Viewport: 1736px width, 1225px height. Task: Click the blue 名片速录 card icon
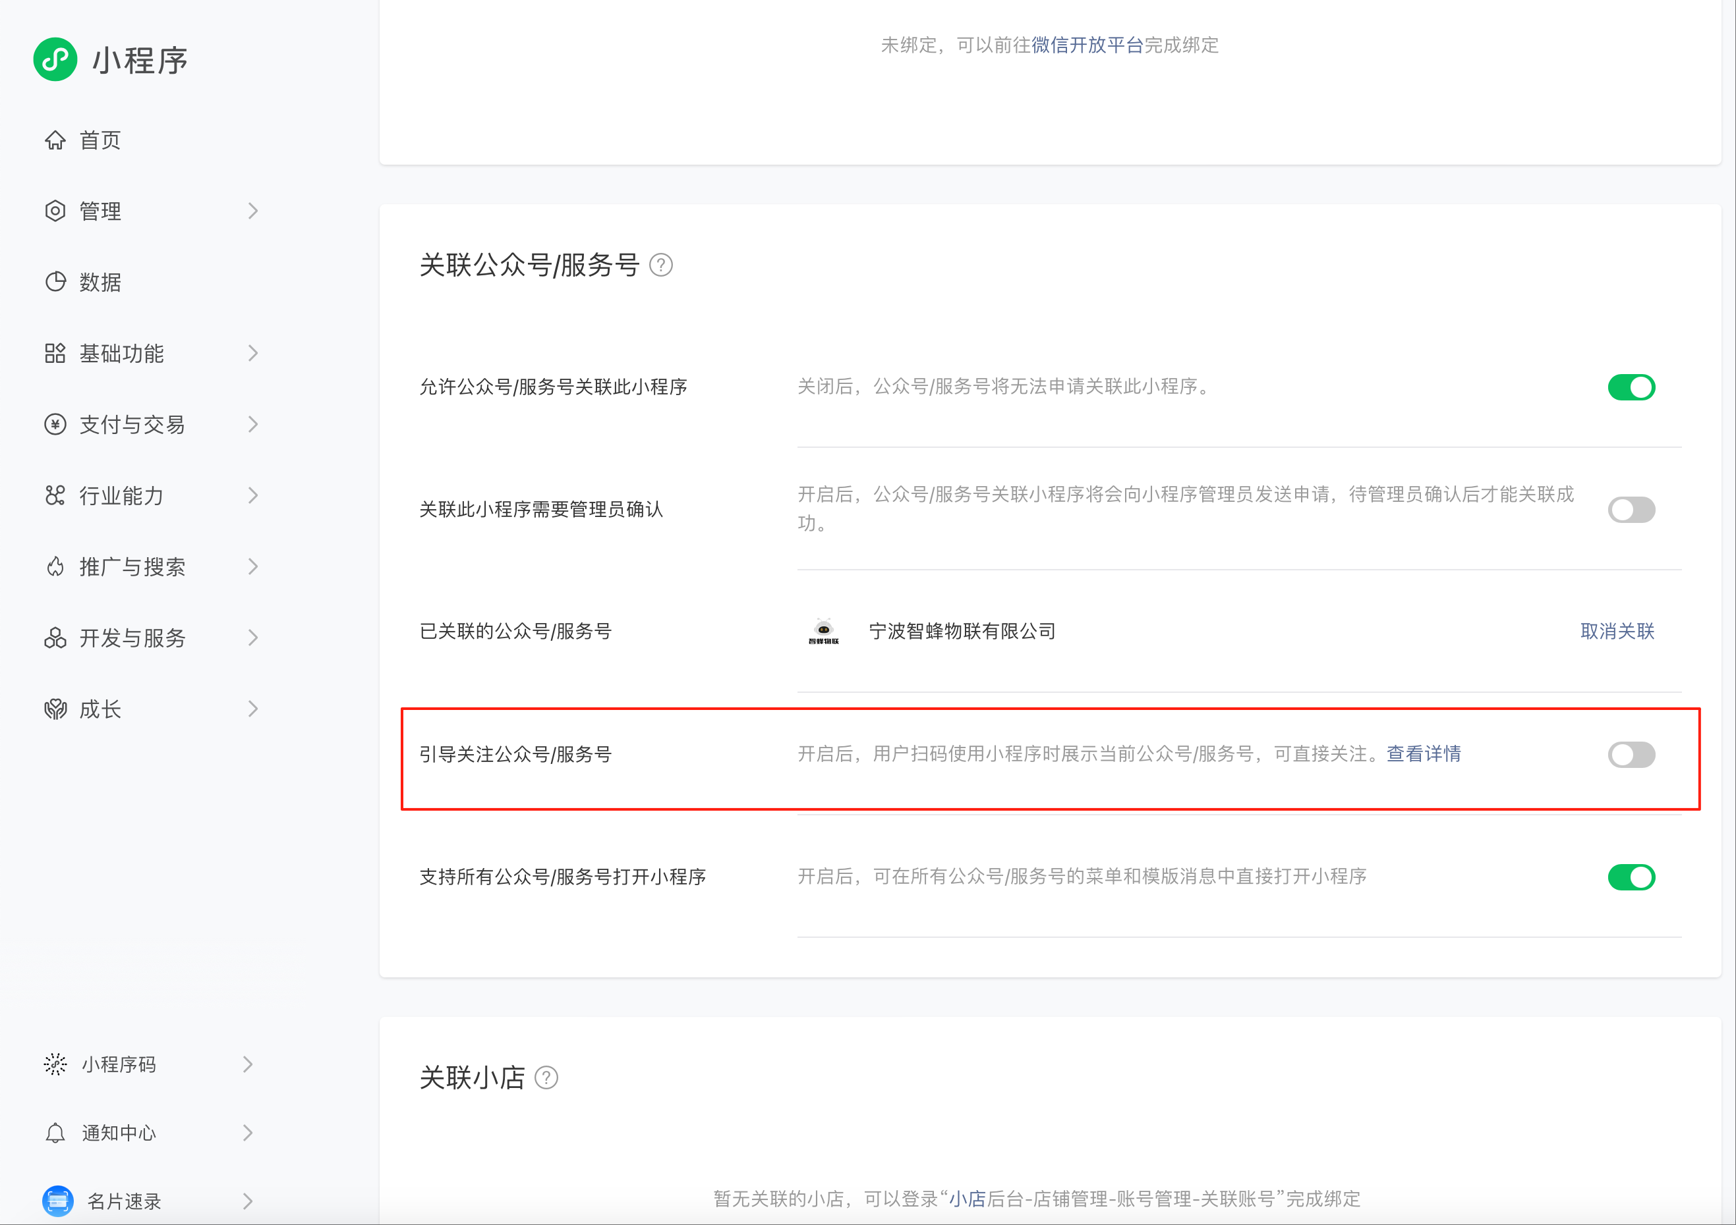tap(57, 1200)
